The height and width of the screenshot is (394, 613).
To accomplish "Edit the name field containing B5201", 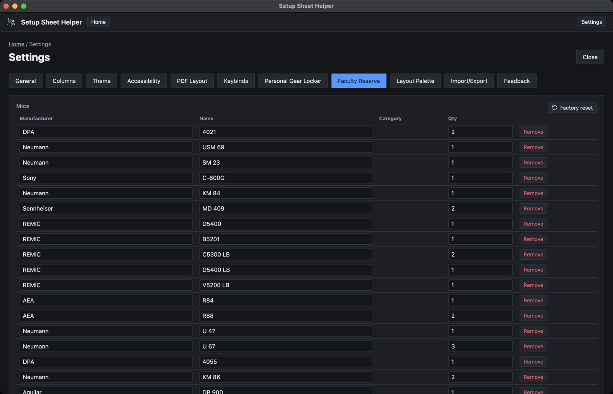I will point(285,239).
